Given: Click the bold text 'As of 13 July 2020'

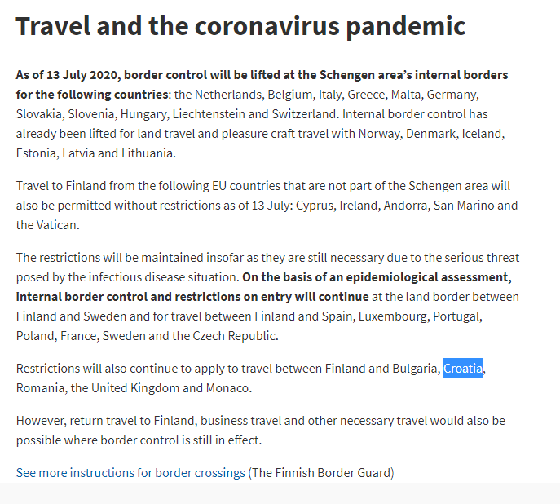Looking at the screenshot, I should tap(67, 75).
